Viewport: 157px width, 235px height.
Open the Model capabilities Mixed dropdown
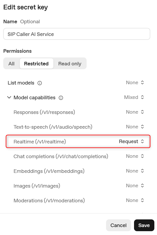click(134, 97)
